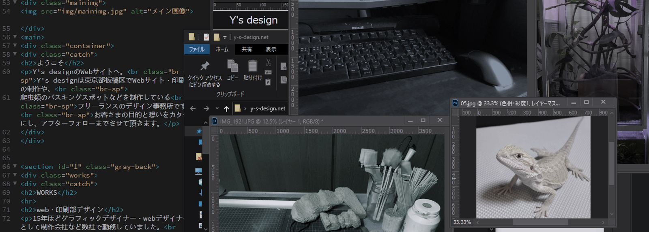
Task: Click the folder icon at left of Explorer title bar
Action: (191, 37)
